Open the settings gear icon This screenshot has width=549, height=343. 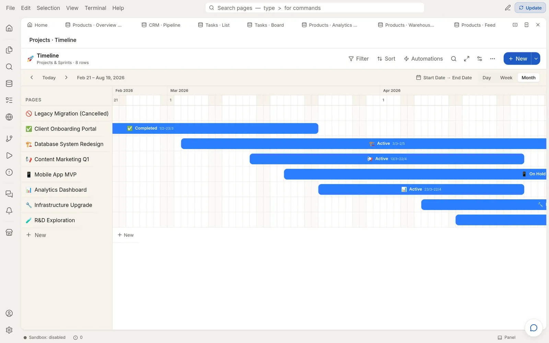click(9, 330)
